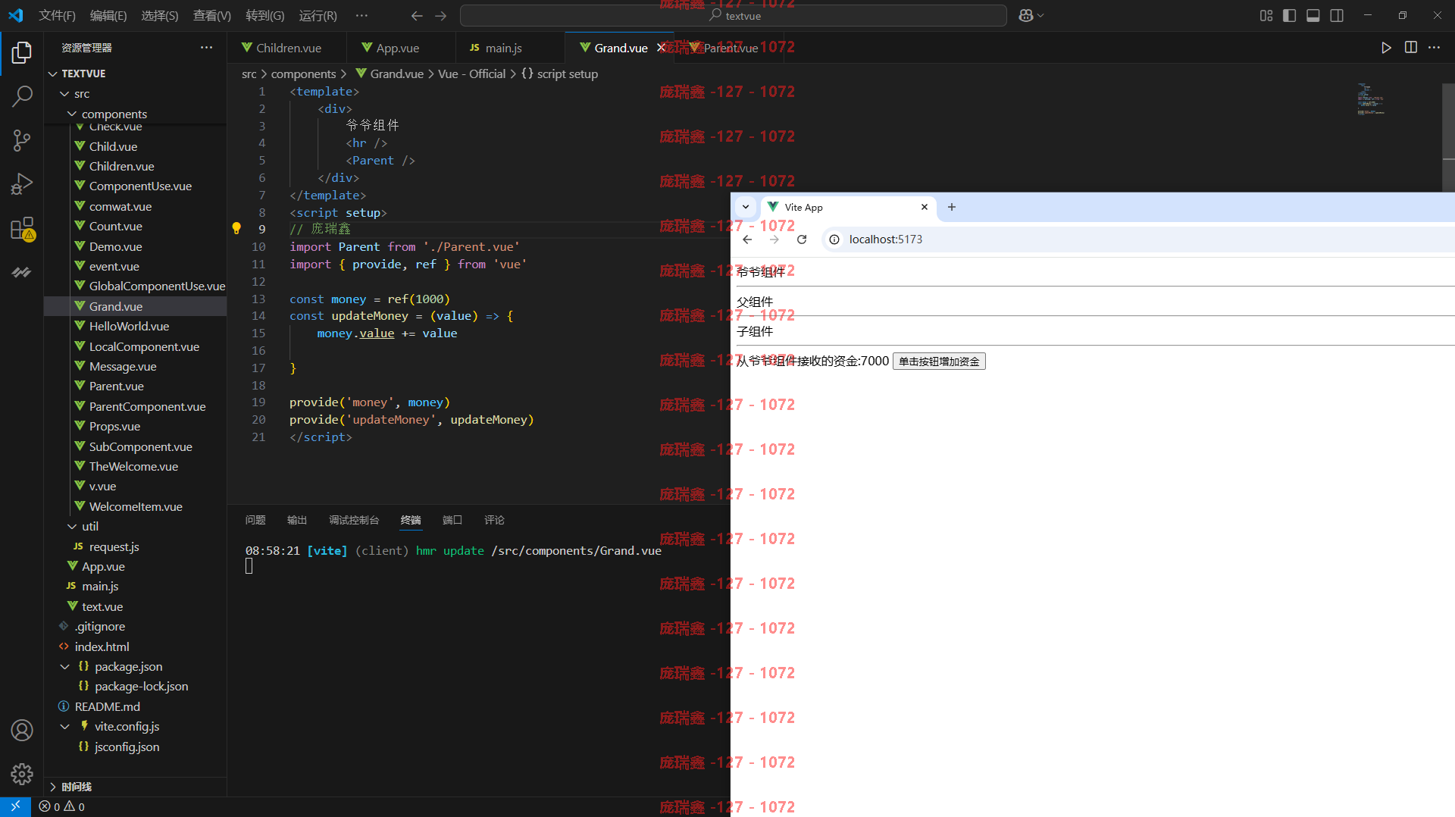The height and width of the screenshot is (817, 1455).
Task: Switch to Children.vue editor tab
Action: (288, 48)
